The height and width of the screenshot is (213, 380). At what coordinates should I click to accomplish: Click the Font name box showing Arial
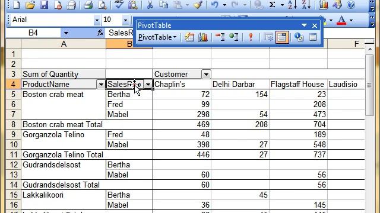52,20
